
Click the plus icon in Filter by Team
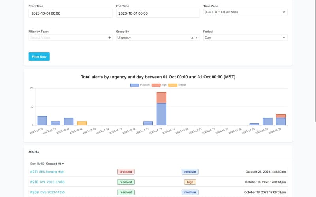point(109,38)
